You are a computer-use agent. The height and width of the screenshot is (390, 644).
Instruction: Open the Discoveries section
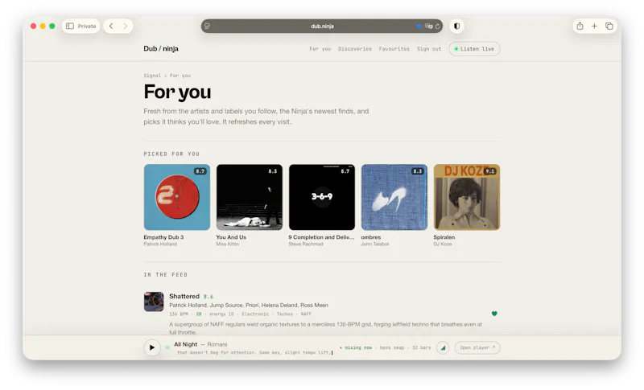[x=355, y=49]
